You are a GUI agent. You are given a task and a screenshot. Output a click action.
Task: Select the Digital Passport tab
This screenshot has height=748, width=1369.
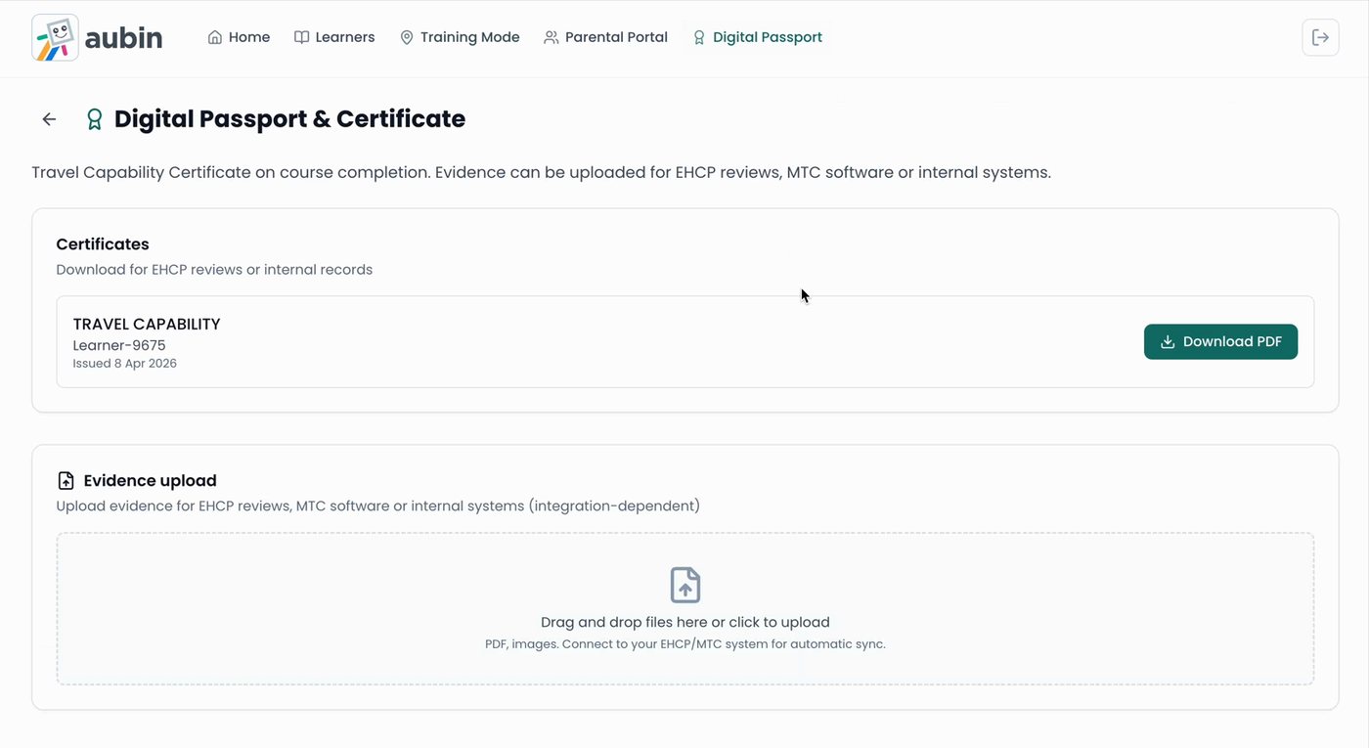(x=758, y=37)
